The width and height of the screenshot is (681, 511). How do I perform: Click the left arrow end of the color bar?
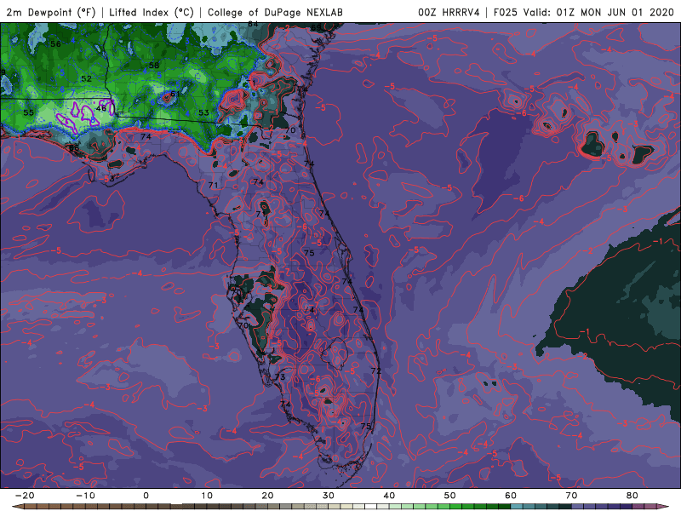[x=17, y=507]
